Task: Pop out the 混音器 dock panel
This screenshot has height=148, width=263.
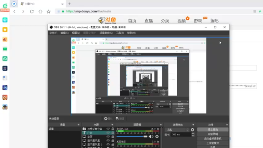Action: point(160,125)
